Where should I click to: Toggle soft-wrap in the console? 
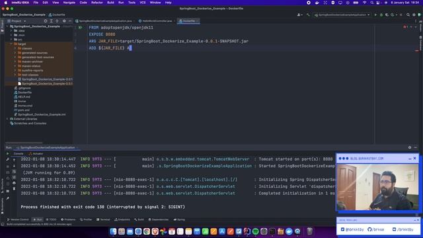(x=14, y=172)
